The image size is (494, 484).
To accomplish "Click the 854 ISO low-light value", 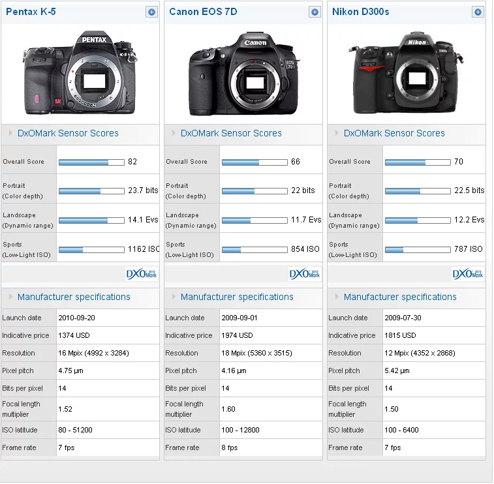I will click(x=305, y=249).
